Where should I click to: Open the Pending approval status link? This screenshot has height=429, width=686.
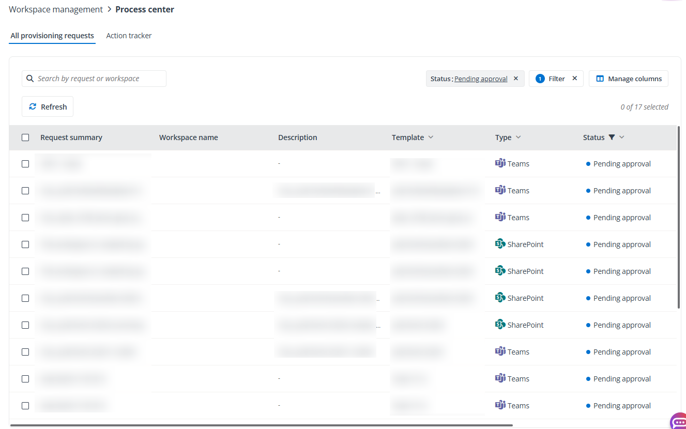coord(480,78)
